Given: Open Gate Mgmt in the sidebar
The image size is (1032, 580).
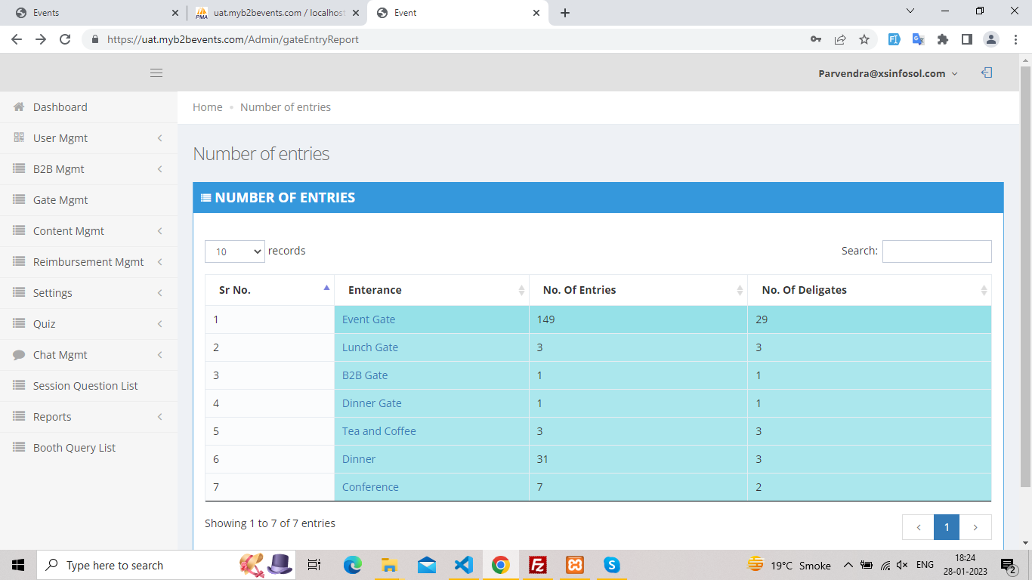Looking at the screenshot, I should click(x=60, y=200).
